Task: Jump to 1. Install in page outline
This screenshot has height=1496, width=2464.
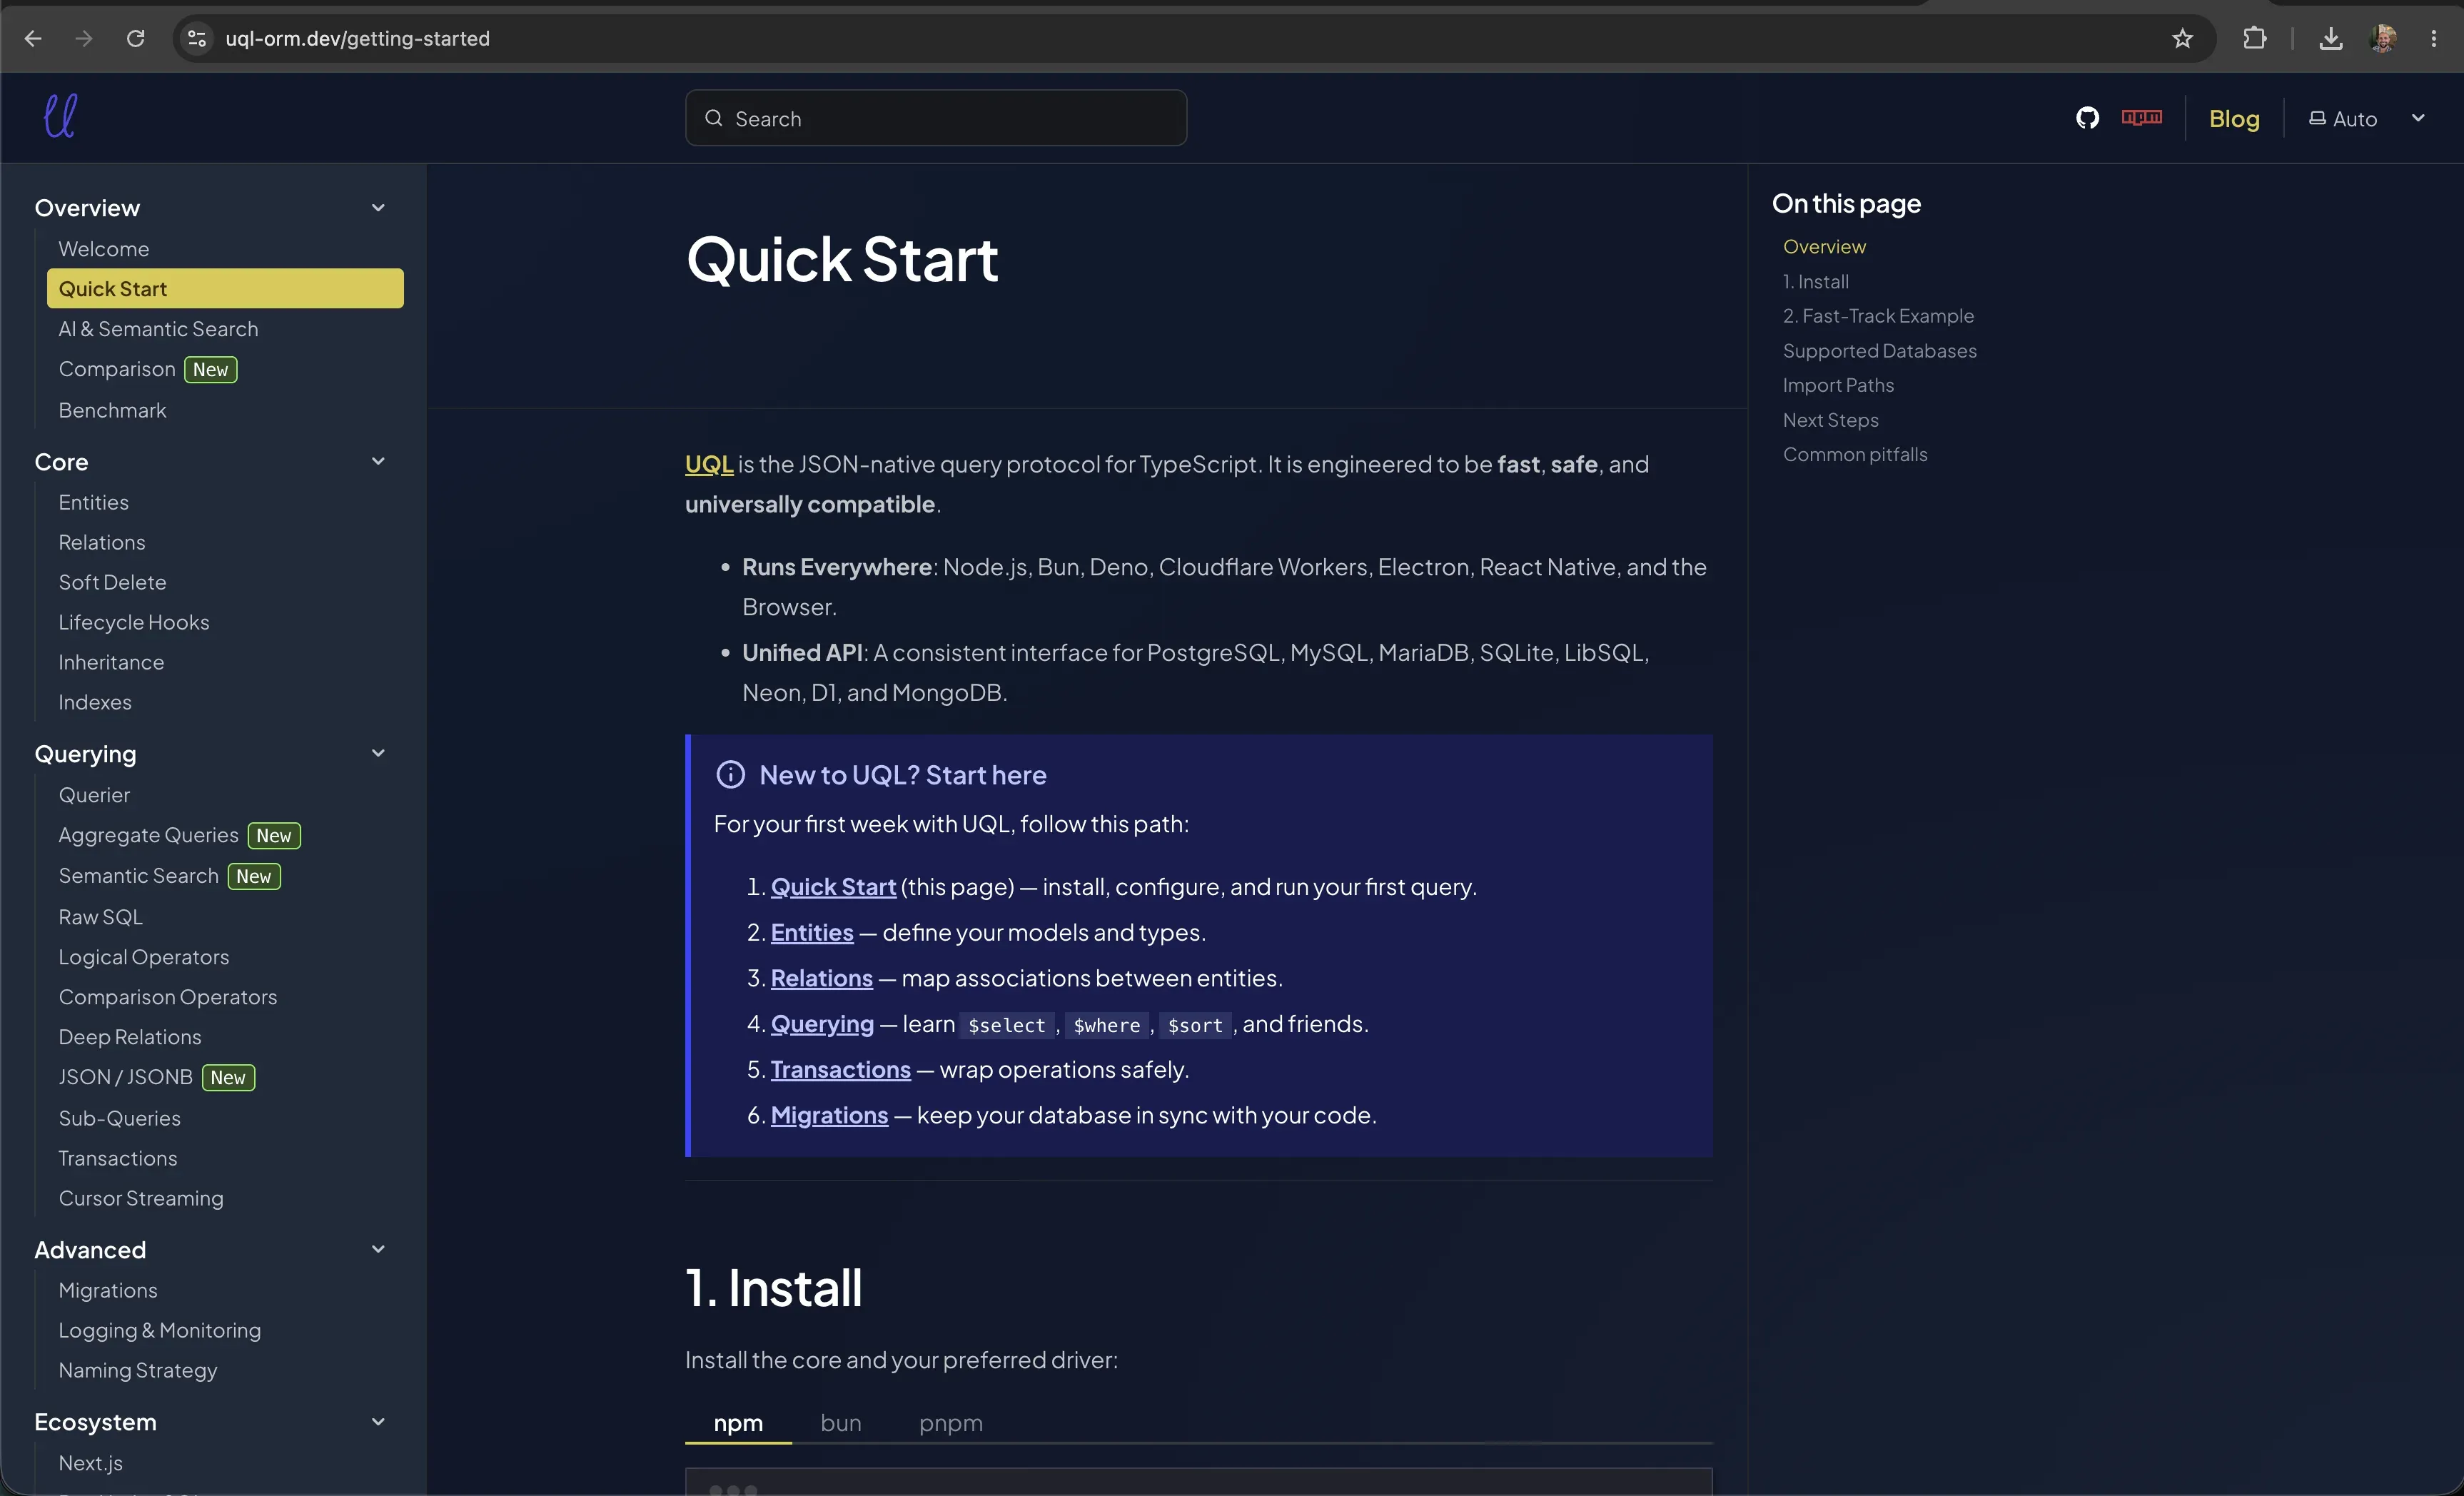Action: [x=1816, y=282]
